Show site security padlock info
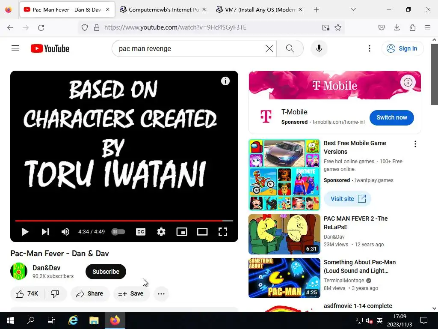 coord(97,27)
